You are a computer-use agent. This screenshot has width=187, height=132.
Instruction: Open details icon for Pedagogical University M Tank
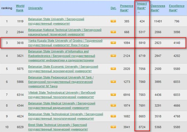coord(113,81)
